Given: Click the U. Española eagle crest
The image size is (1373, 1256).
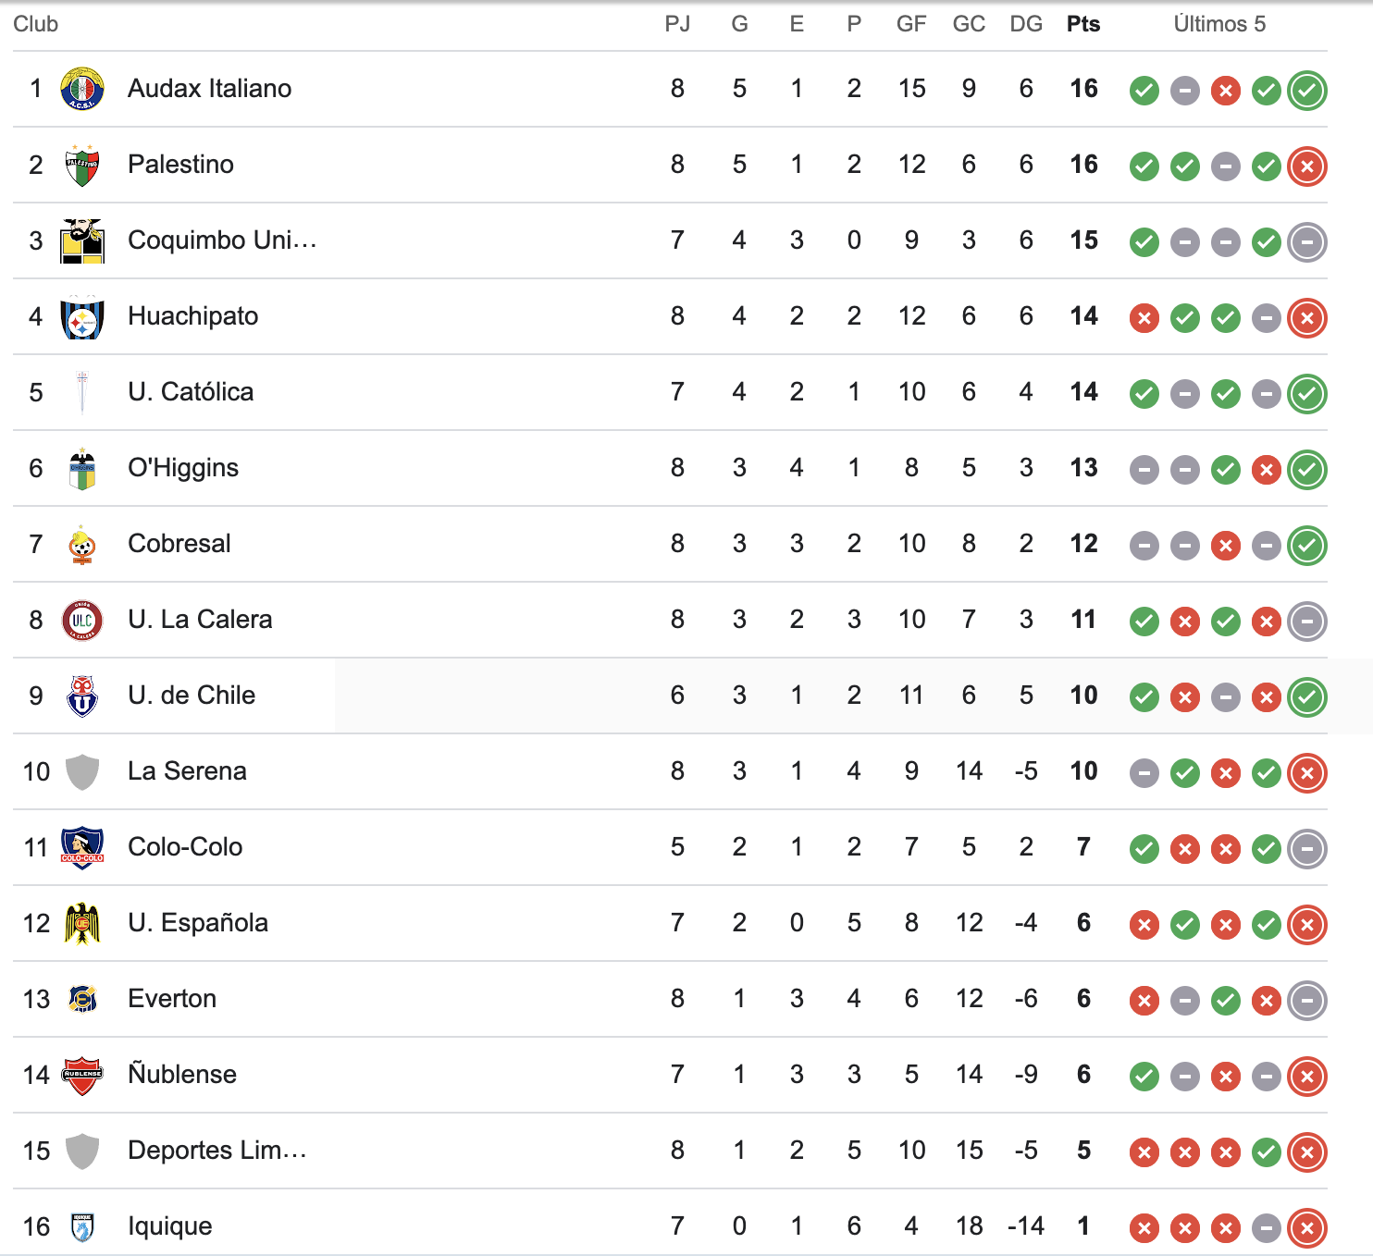Looking at the screenshot, I should 82,923.
